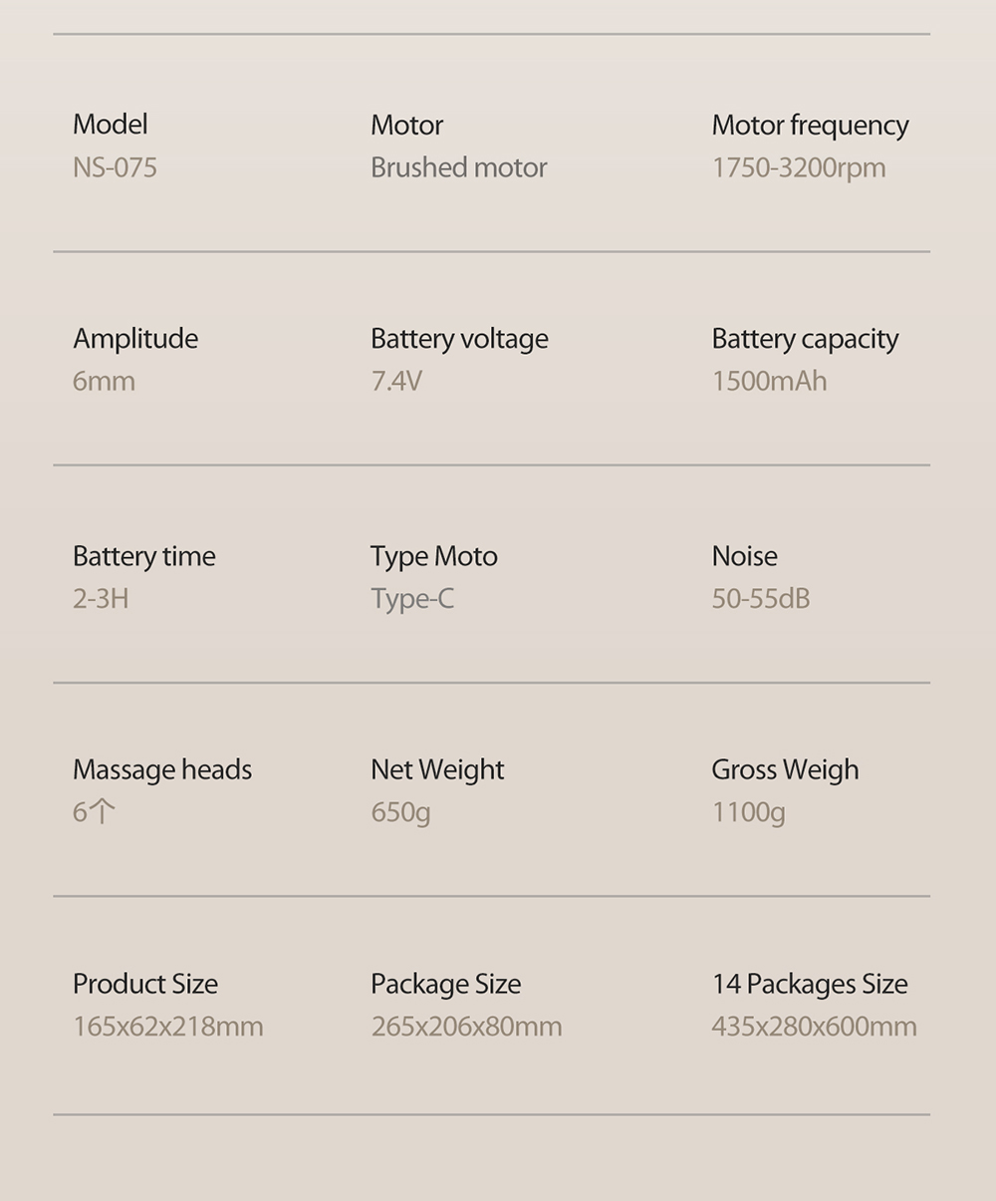996x1201 pixels.
Task: Click the 435x280x600mm packages size value
Action: click(814, 1027)
